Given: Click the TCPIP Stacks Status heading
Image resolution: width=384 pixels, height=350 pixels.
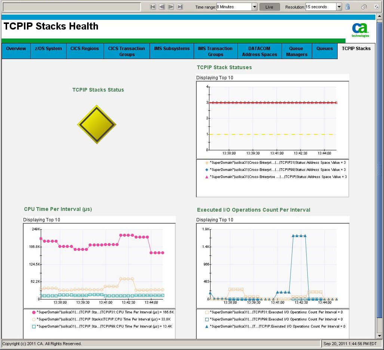Looking at the screenshot, I should pos(98,90).
